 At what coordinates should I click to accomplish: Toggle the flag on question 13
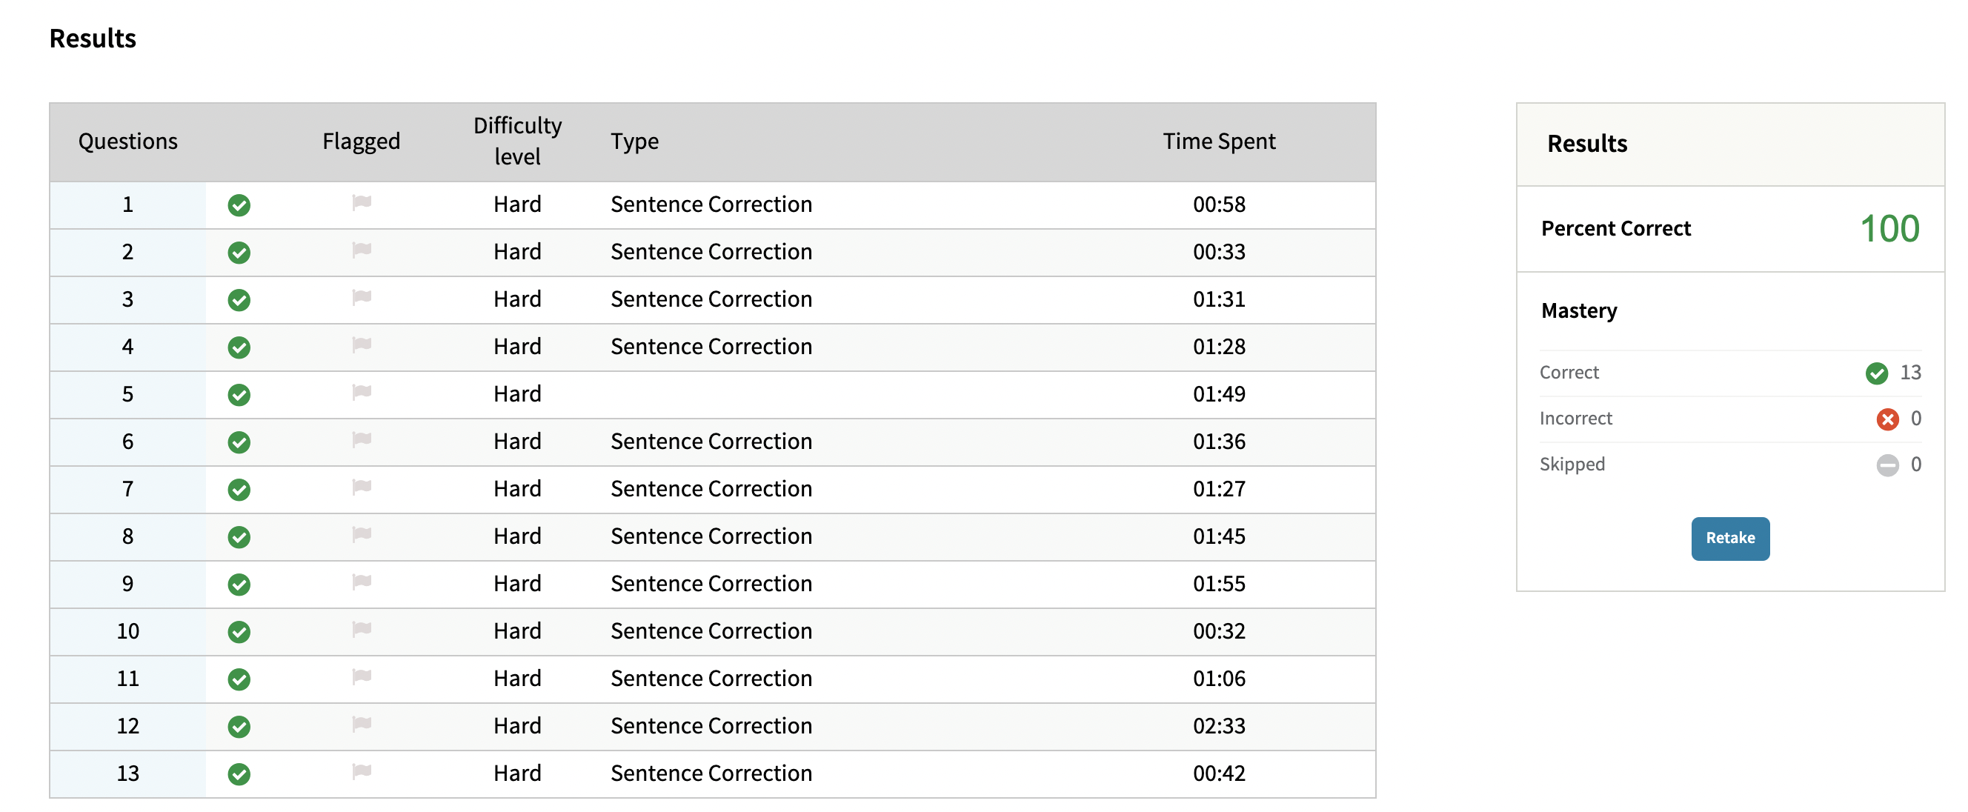pyautogui.click(x=362, y=771)
